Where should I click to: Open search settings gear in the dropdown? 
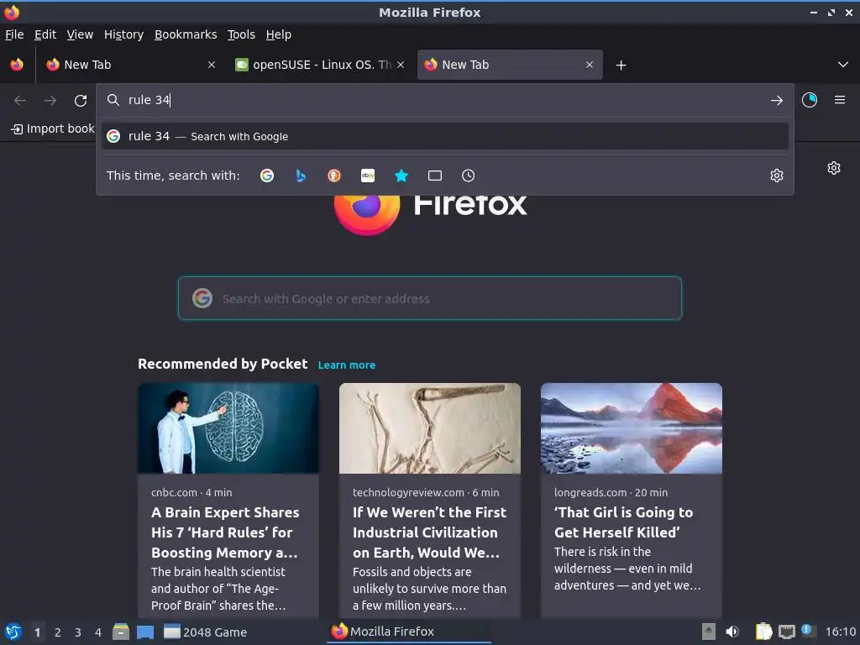tap(777, 176)
